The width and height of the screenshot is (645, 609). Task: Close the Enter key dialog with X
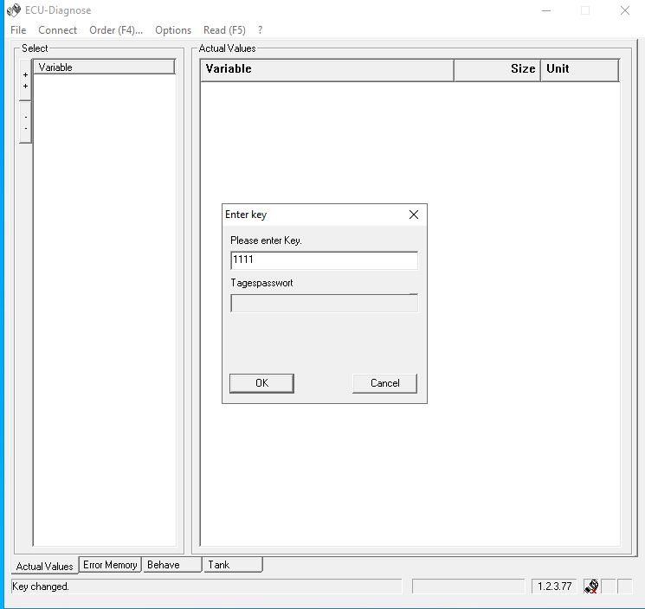coord(414,215)
